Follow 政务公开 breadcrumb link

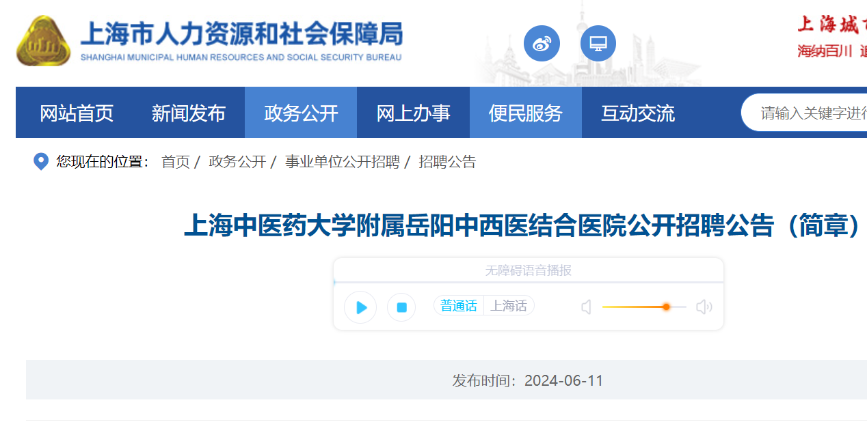coord(237,162)
